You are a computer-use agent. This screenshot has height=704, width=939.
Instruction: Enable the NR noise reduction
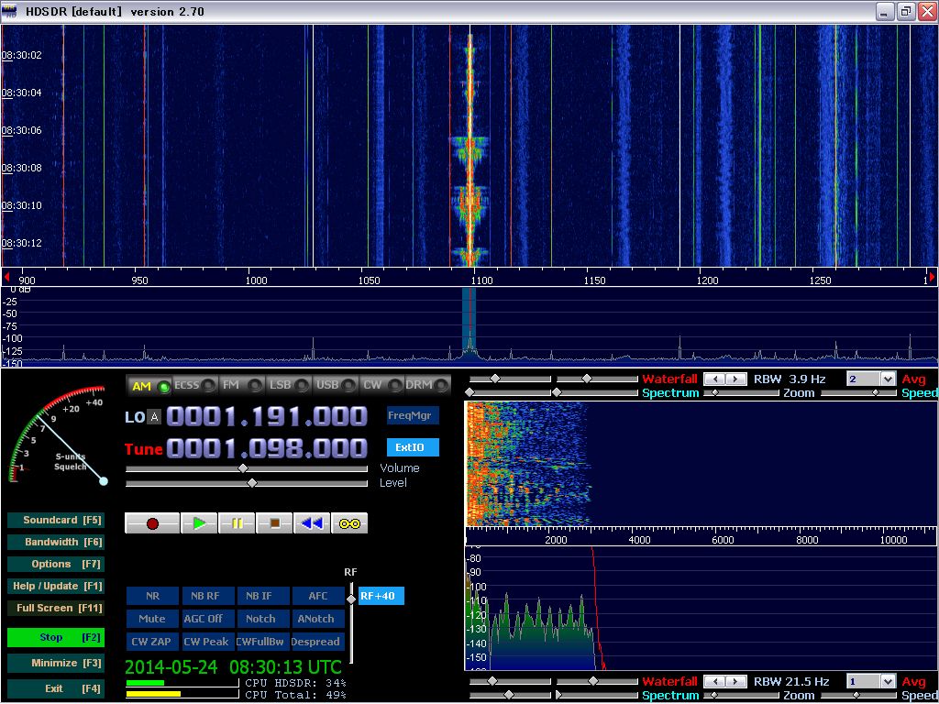151,595
